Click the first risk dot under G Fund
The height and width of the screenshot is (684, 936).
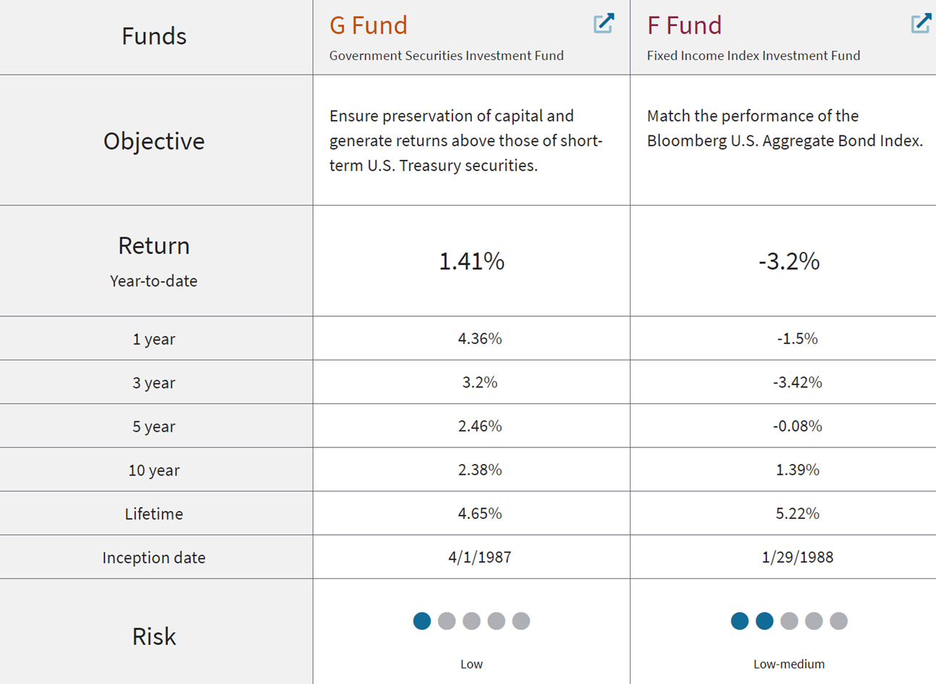coord(421,621)
